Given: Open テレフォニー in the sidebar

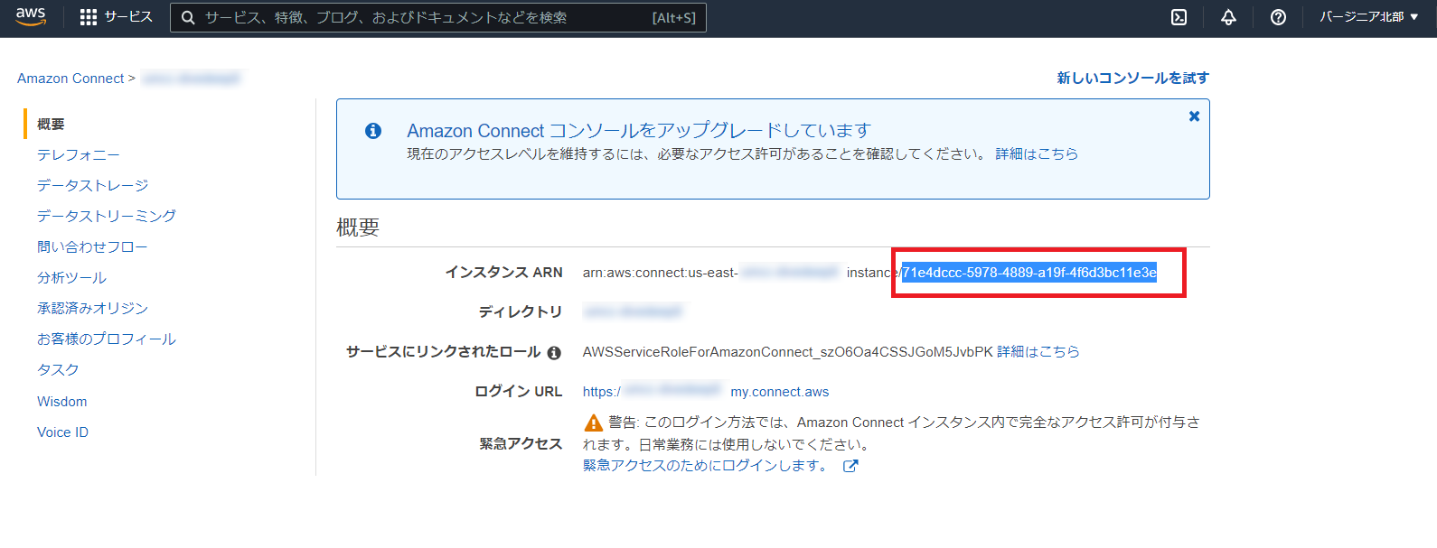Looking at the screenshot, I should coord(79,155).
